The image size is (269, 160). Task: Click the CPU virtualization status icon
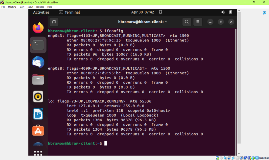tap(249, 158)
